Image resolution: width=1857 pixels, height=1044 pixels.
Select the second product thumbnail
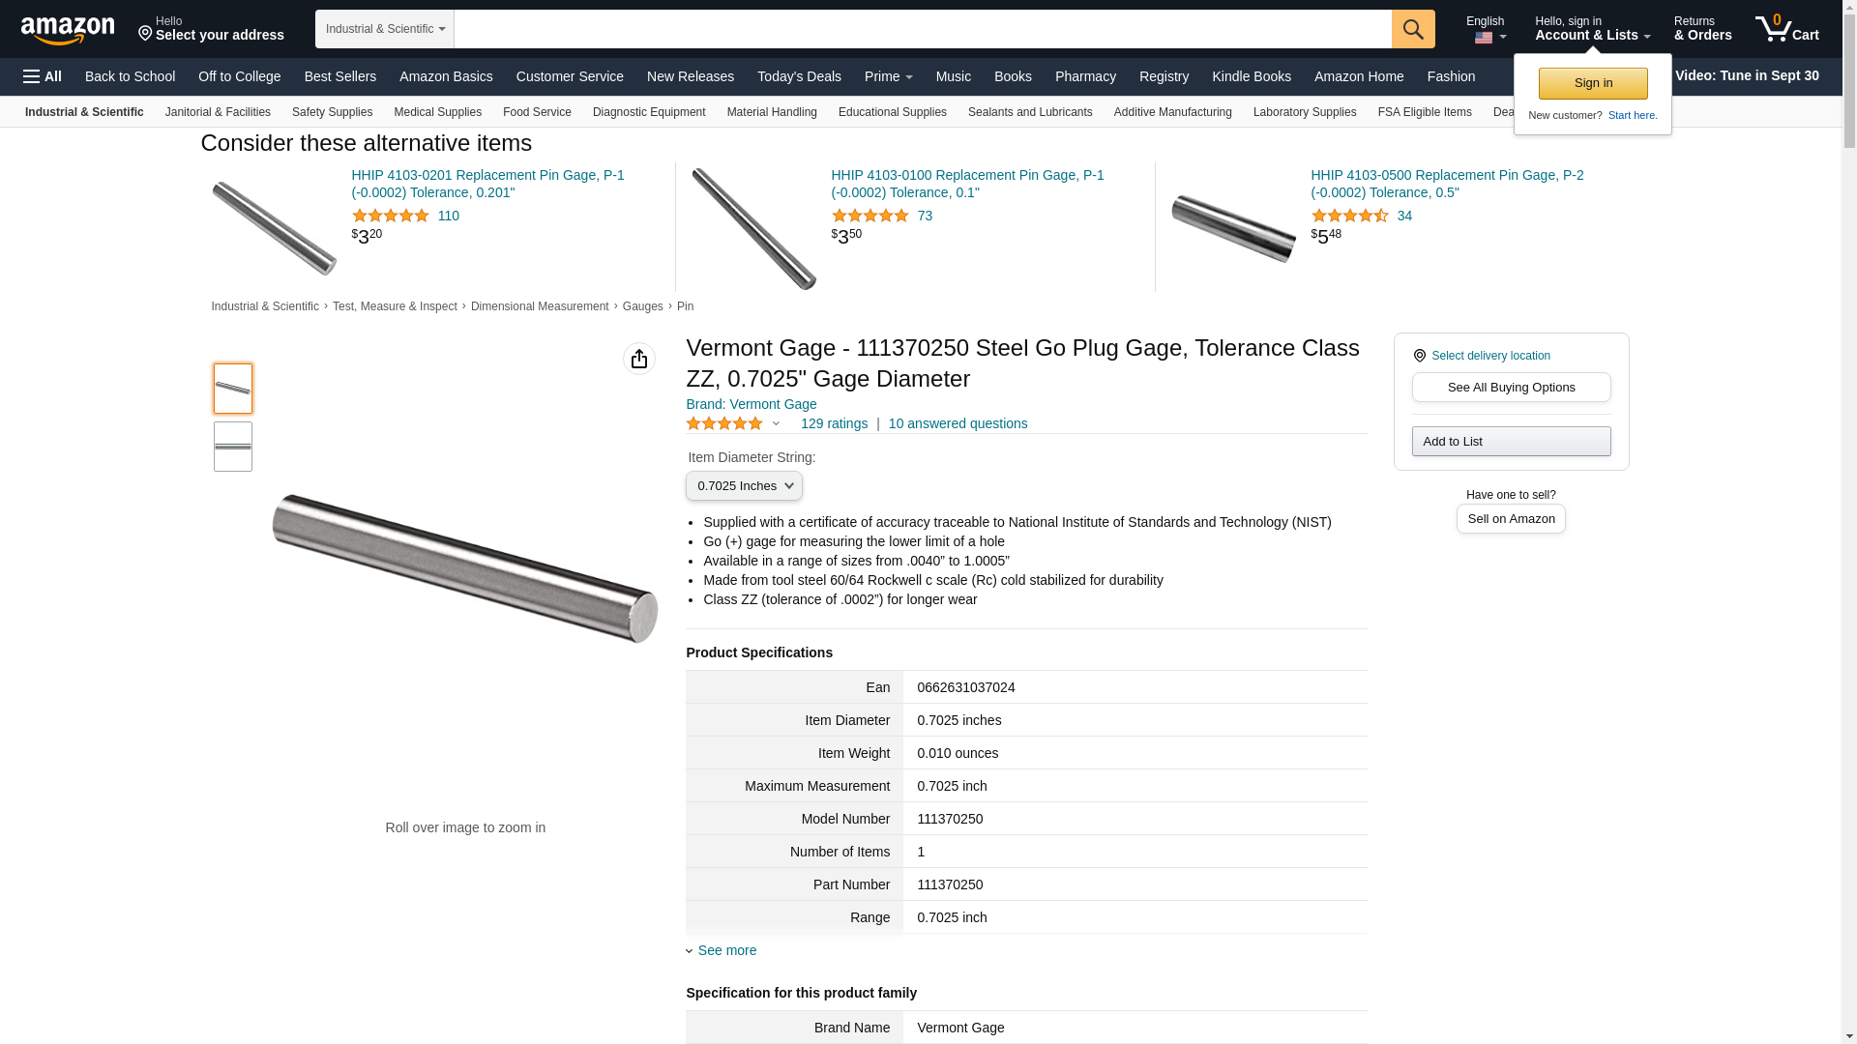233,447
